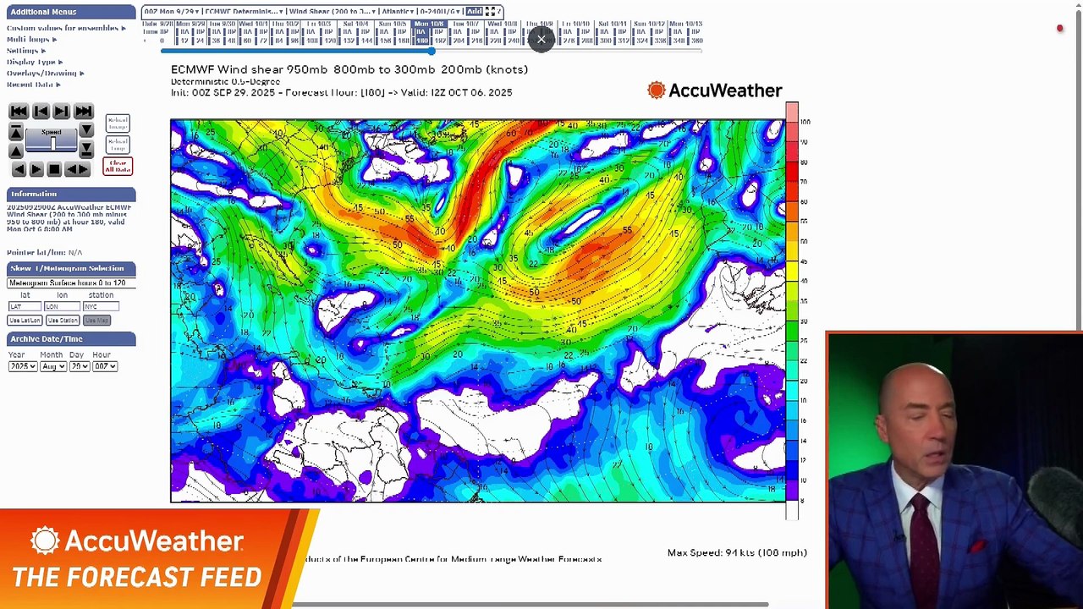Play the loop forward
1083x609 pixels.
tap(36, 170)
